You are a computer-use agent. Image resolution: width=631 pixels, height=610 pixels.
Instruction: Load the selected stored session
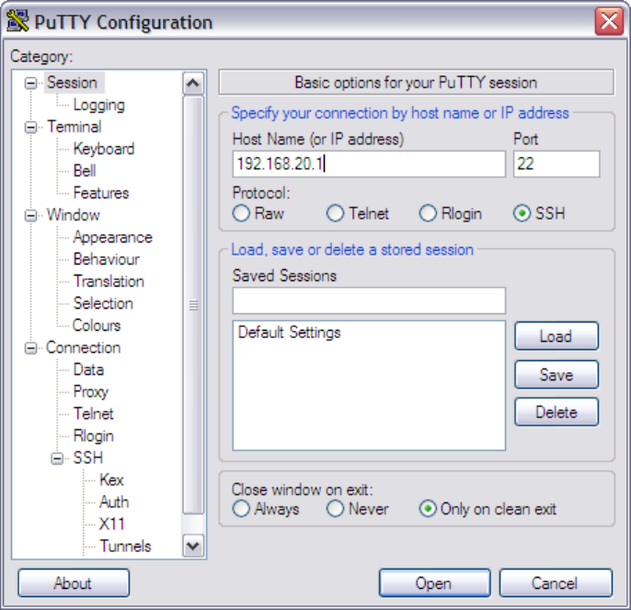point(556,336)
